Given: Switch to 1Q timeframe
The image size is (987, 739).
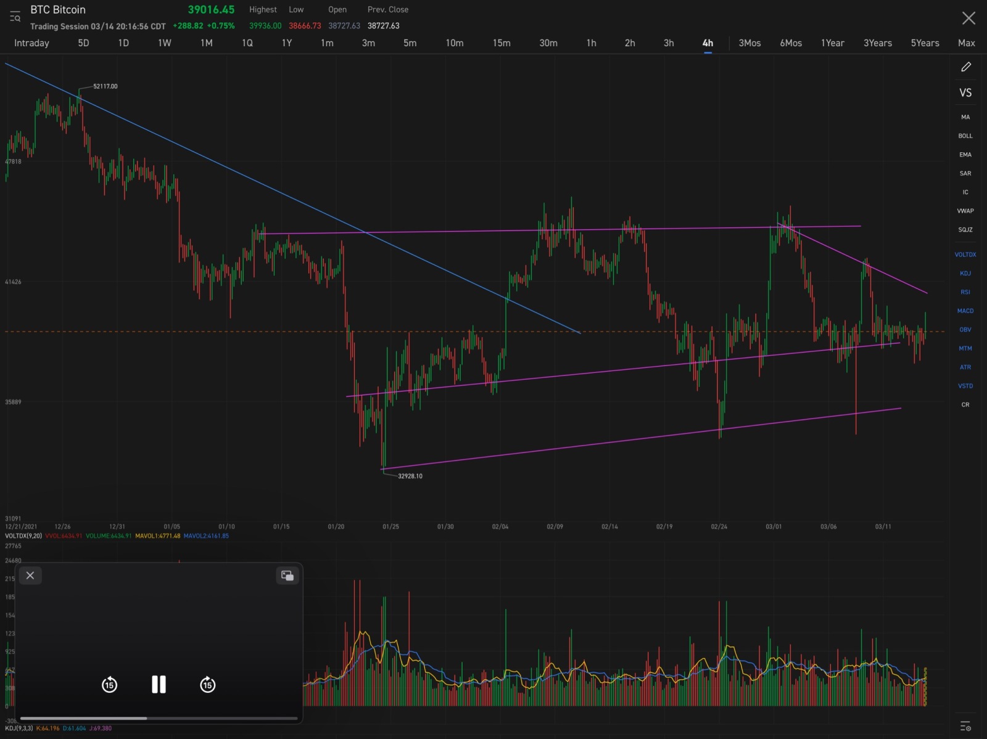Looking at the screenshot, I should [x=247, y=43].
